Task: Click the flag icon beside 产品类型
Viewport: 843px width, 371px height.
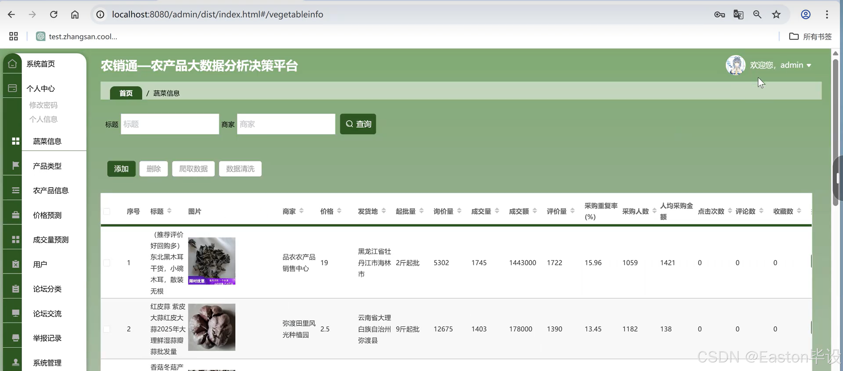Action: [x=15, y=165]
